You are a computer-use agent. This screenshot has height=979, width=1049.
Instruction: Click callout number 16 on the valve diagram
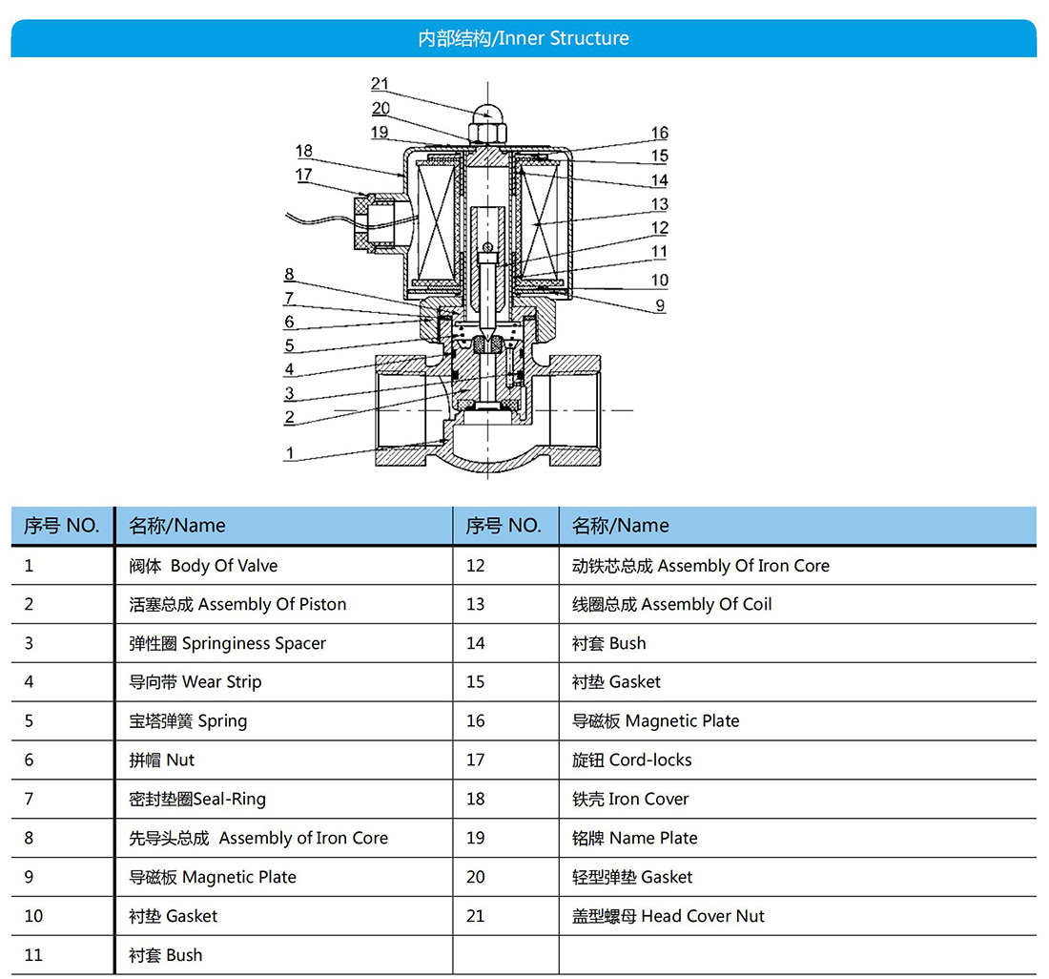(660, 133)
